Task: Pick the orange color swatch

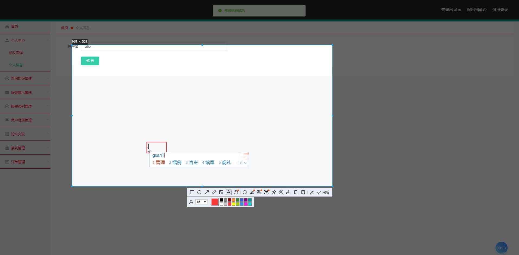Action: tap(233, 200)
